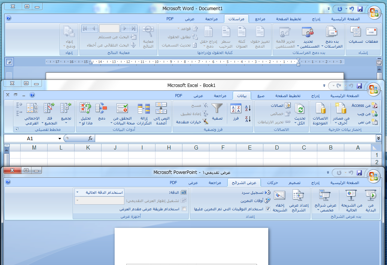Image resolution: width=387 pixels, height=265 pixels.
Task: Open Sort dialog icon in Excel
Action: [235, 108]
